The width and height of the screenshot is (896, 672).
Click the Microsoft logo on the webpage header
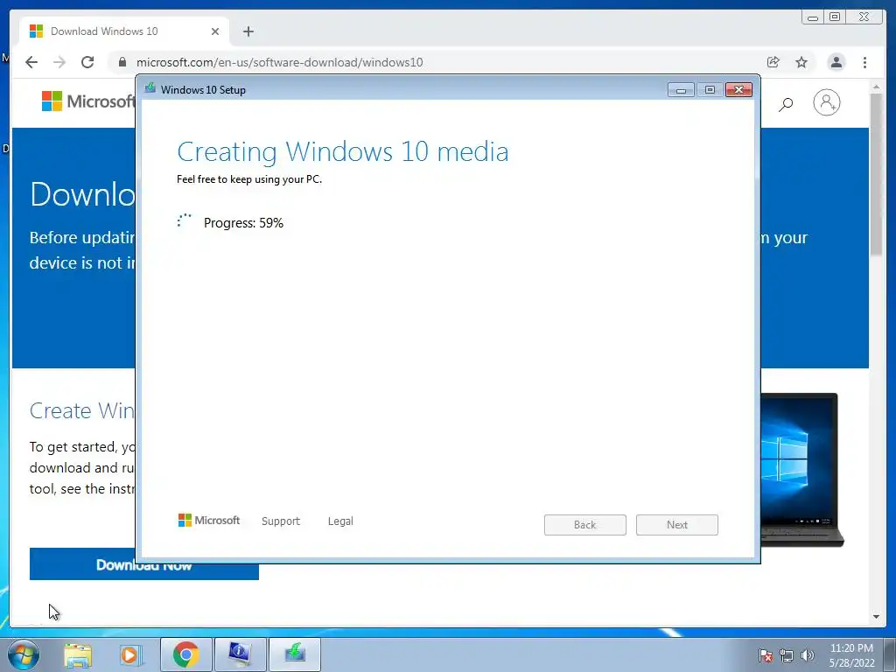pos(88,101)
